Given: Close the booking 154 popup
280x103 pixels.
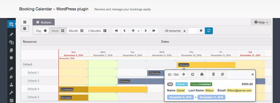Looking at the screenshot, I should pyautogui.click(x=253, y=74).
